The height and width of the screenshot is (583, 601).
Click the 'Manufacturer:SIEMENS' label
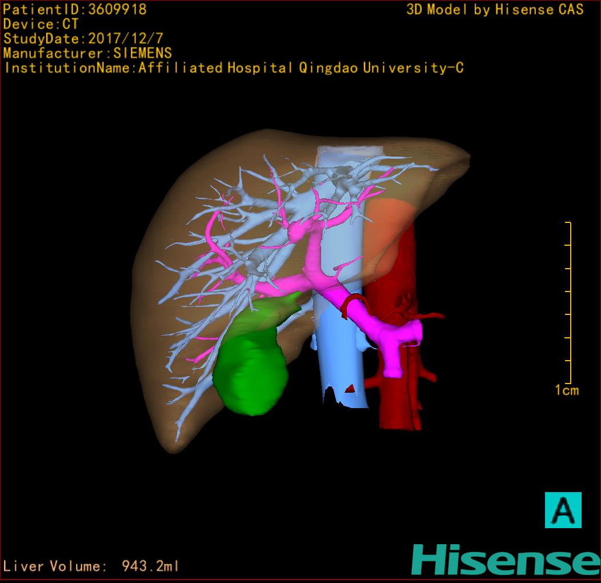click(87, 53)
